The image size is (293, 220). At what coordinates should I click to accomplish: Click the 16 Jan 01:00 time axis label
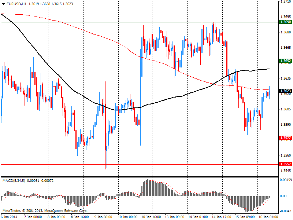point(268,217)
